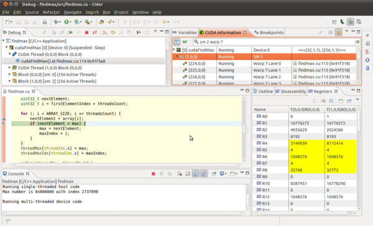The image size is (373, 226).
Task: Clear the CUDA Information filter field
Action: pyautogui.click(x=357, y=42)
